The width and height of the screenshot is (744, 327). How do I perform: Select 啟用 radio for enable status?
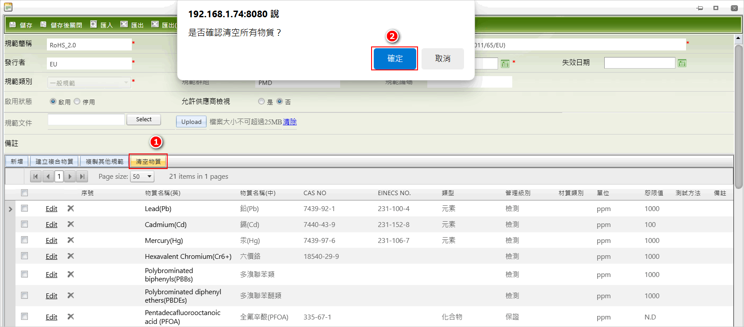(x=53, y=101)
